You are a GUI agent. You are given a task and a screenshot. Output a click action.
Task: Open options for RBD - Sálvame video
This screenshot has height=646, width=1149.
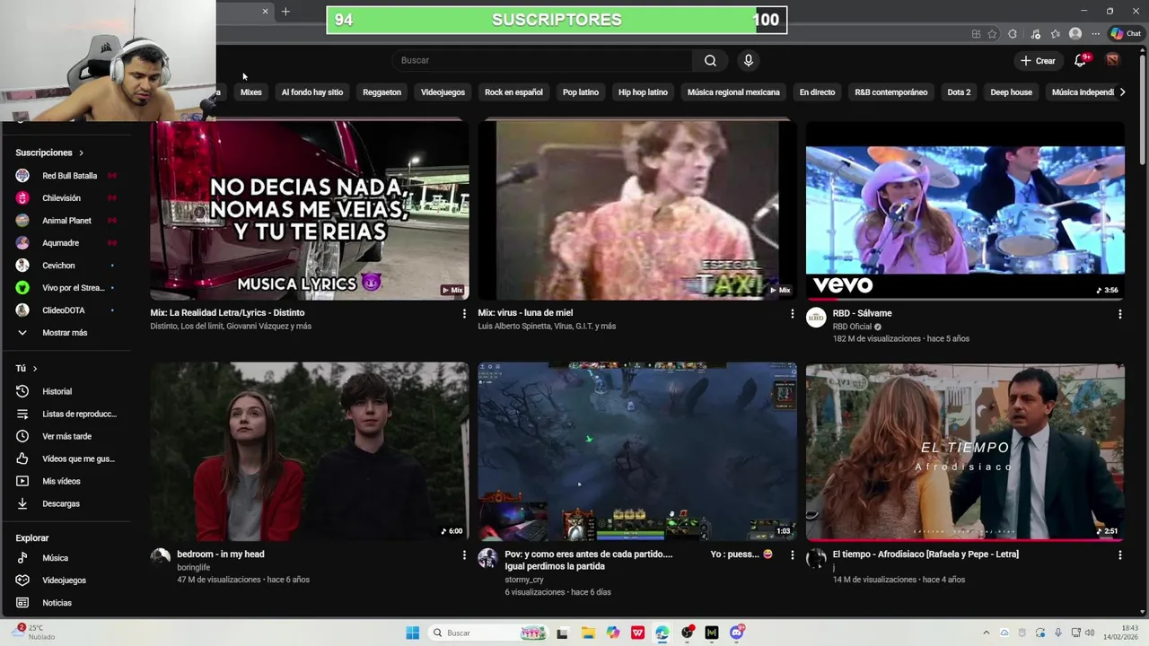pyautogui.click(x=1119, y=314)
